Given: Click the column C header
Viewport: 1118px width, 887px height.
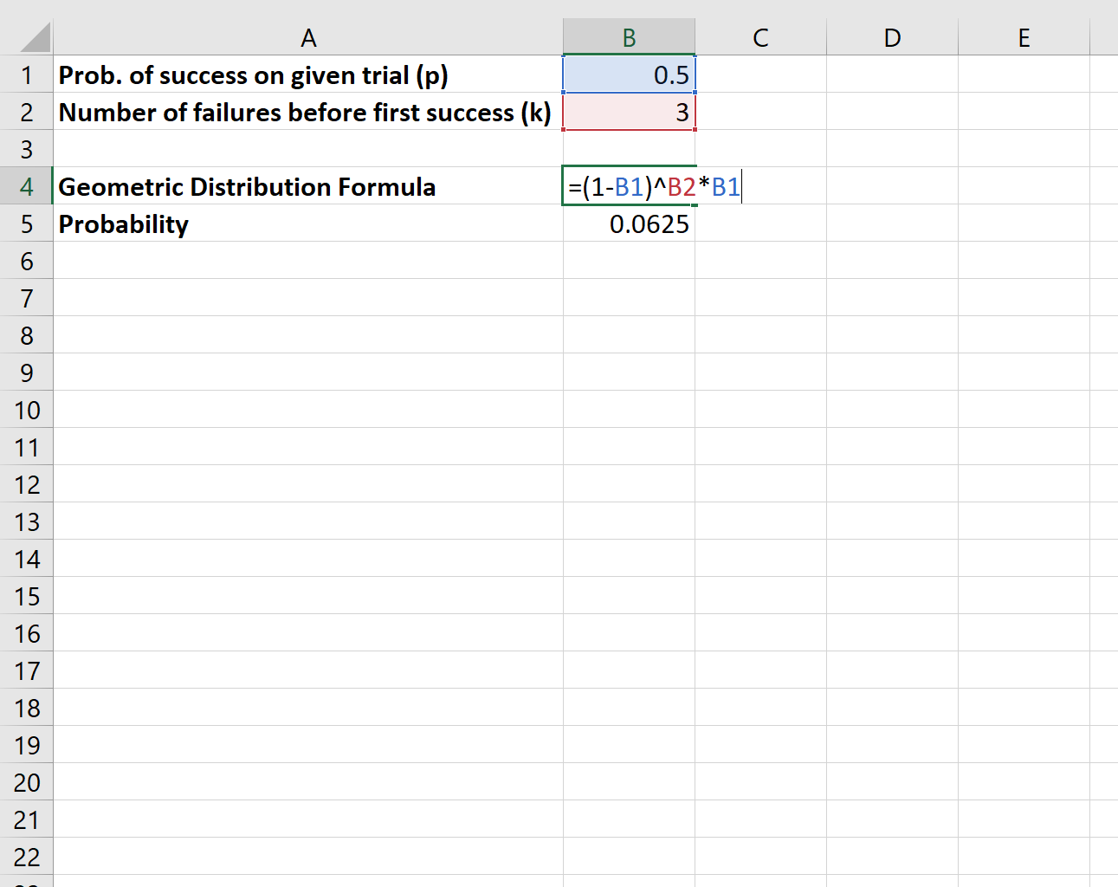Looking at the screenshot, I should coord(760,36).
